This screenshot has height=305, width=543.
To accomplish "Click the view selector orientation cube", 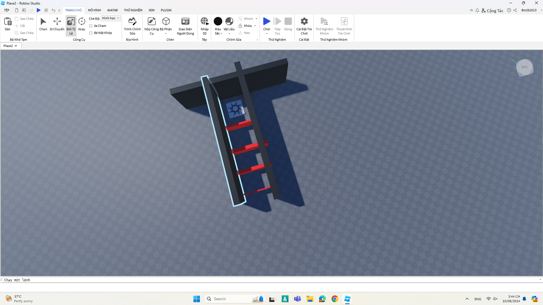I will 524,67.
